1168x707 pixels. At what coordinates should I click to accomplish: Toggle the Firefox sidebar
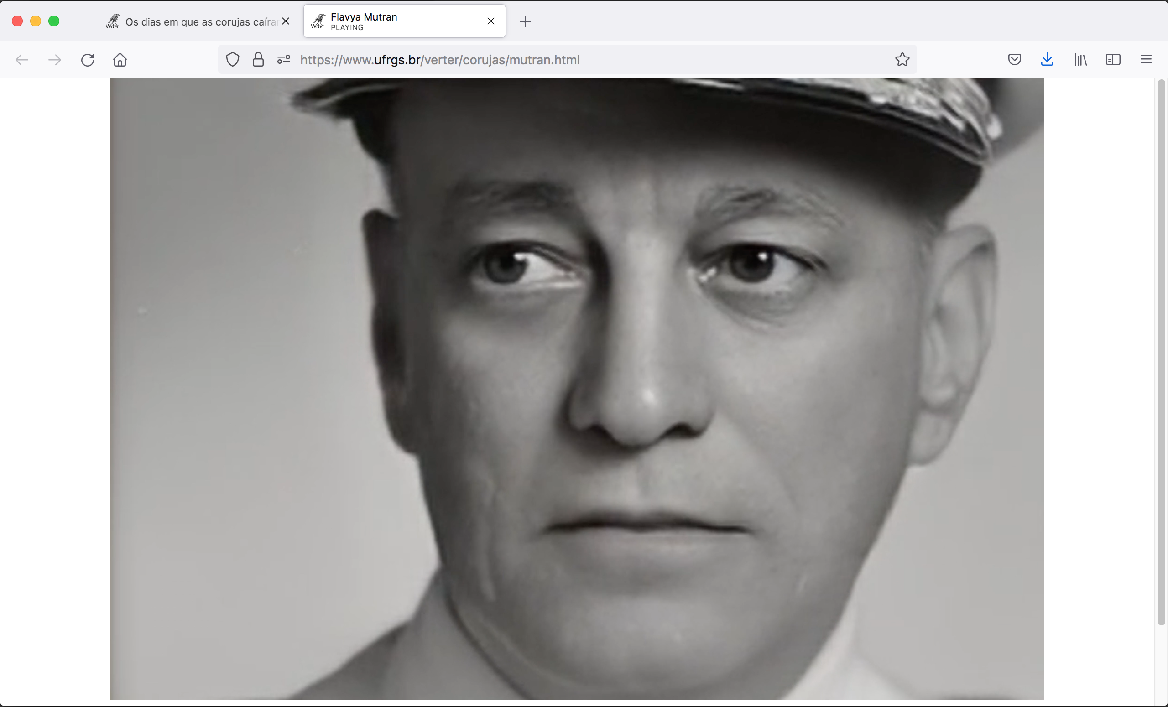click(x=1113, y=60)
